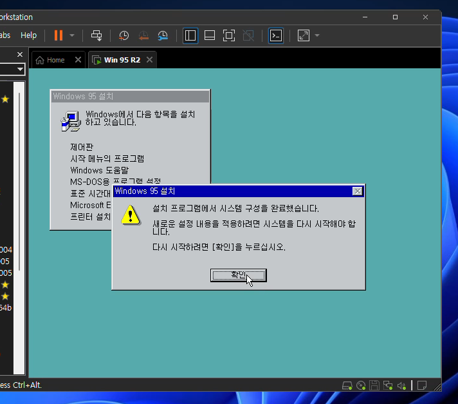
Task: Open the power options dropdown arrow beside pause
Action: coord(72,35)
